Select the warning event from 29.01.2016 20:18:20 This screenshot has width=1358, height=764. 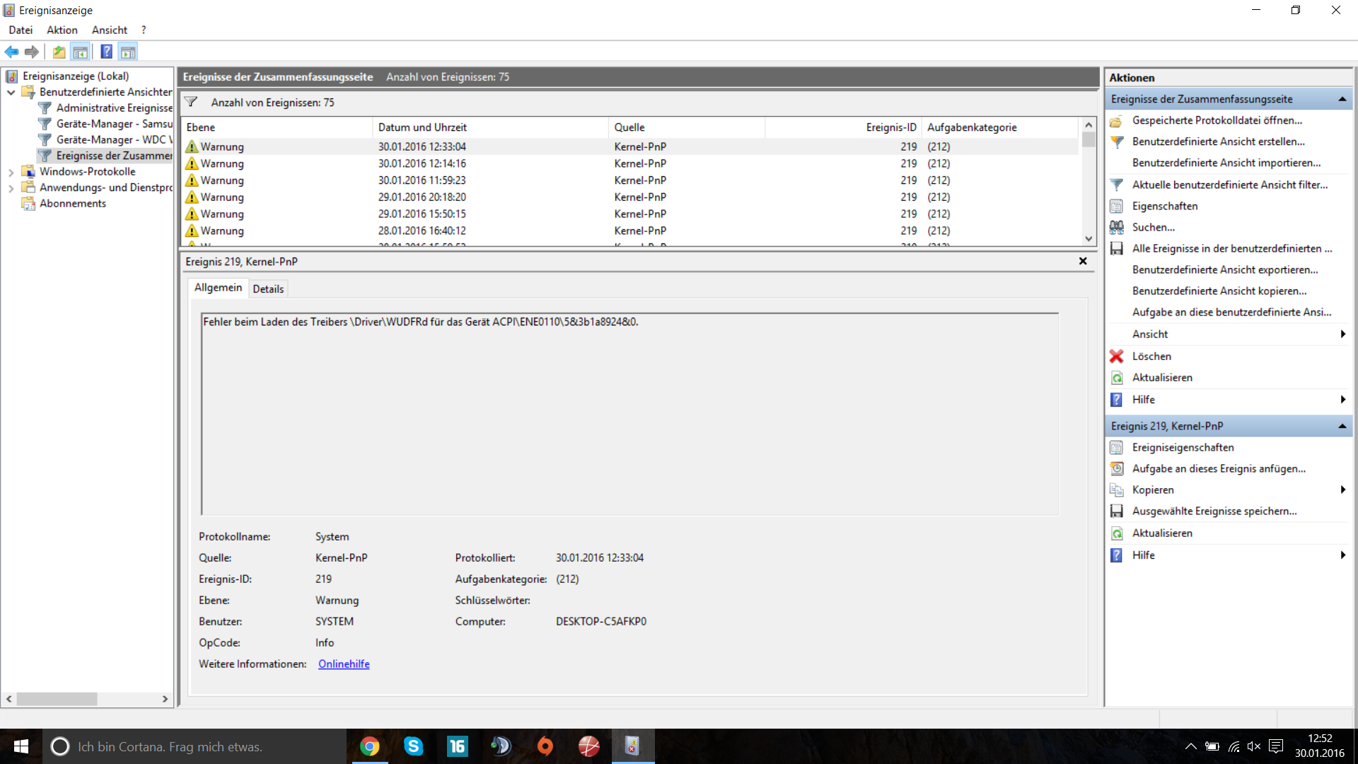click(x=422, y=197)
